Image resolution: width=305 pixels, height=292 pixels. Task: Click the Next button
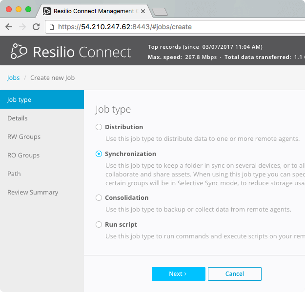[x=179, y=274]
